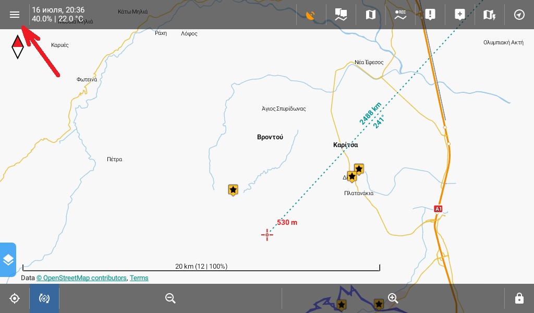Image resolution: width=534 pixels, height=313 pixels.
Task: Open the Terms link
Action: 139,278
